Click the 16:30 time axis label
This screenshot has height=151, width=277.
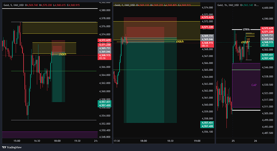(37, 141)
